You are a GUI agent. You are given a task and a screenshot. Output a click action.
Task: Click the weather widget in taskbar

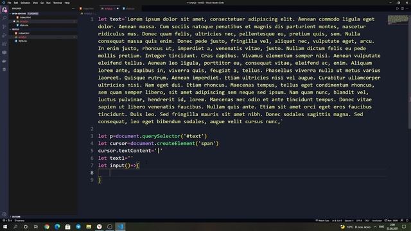355,227
